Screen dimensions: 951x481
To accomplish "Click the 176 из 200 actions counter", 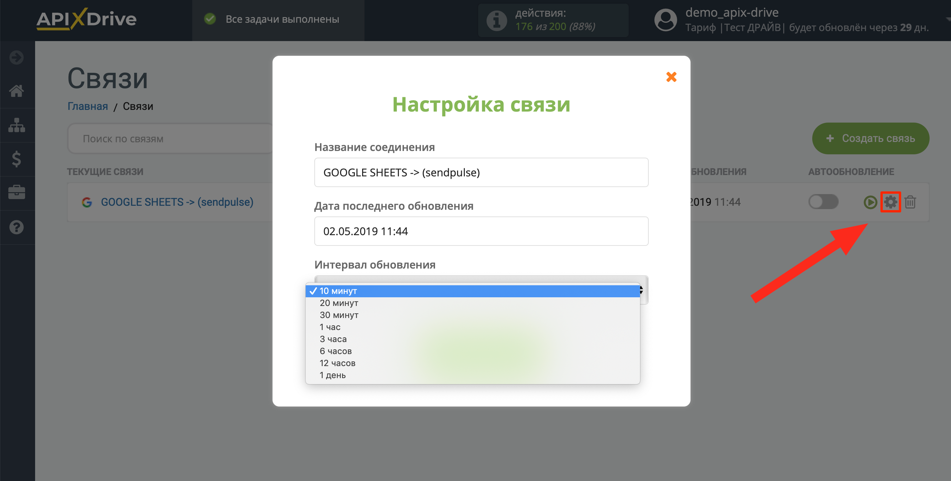I will tap(555, 27).
